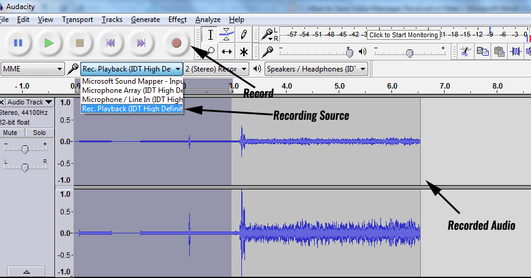Click the microphone icon beside the recording device

pyautogui.click(x=72, y=69)
